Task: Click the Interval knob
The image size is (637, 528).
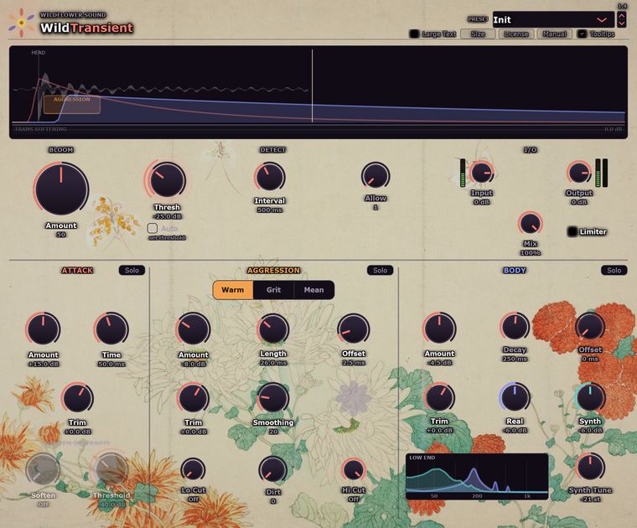Action: point(270,177)
